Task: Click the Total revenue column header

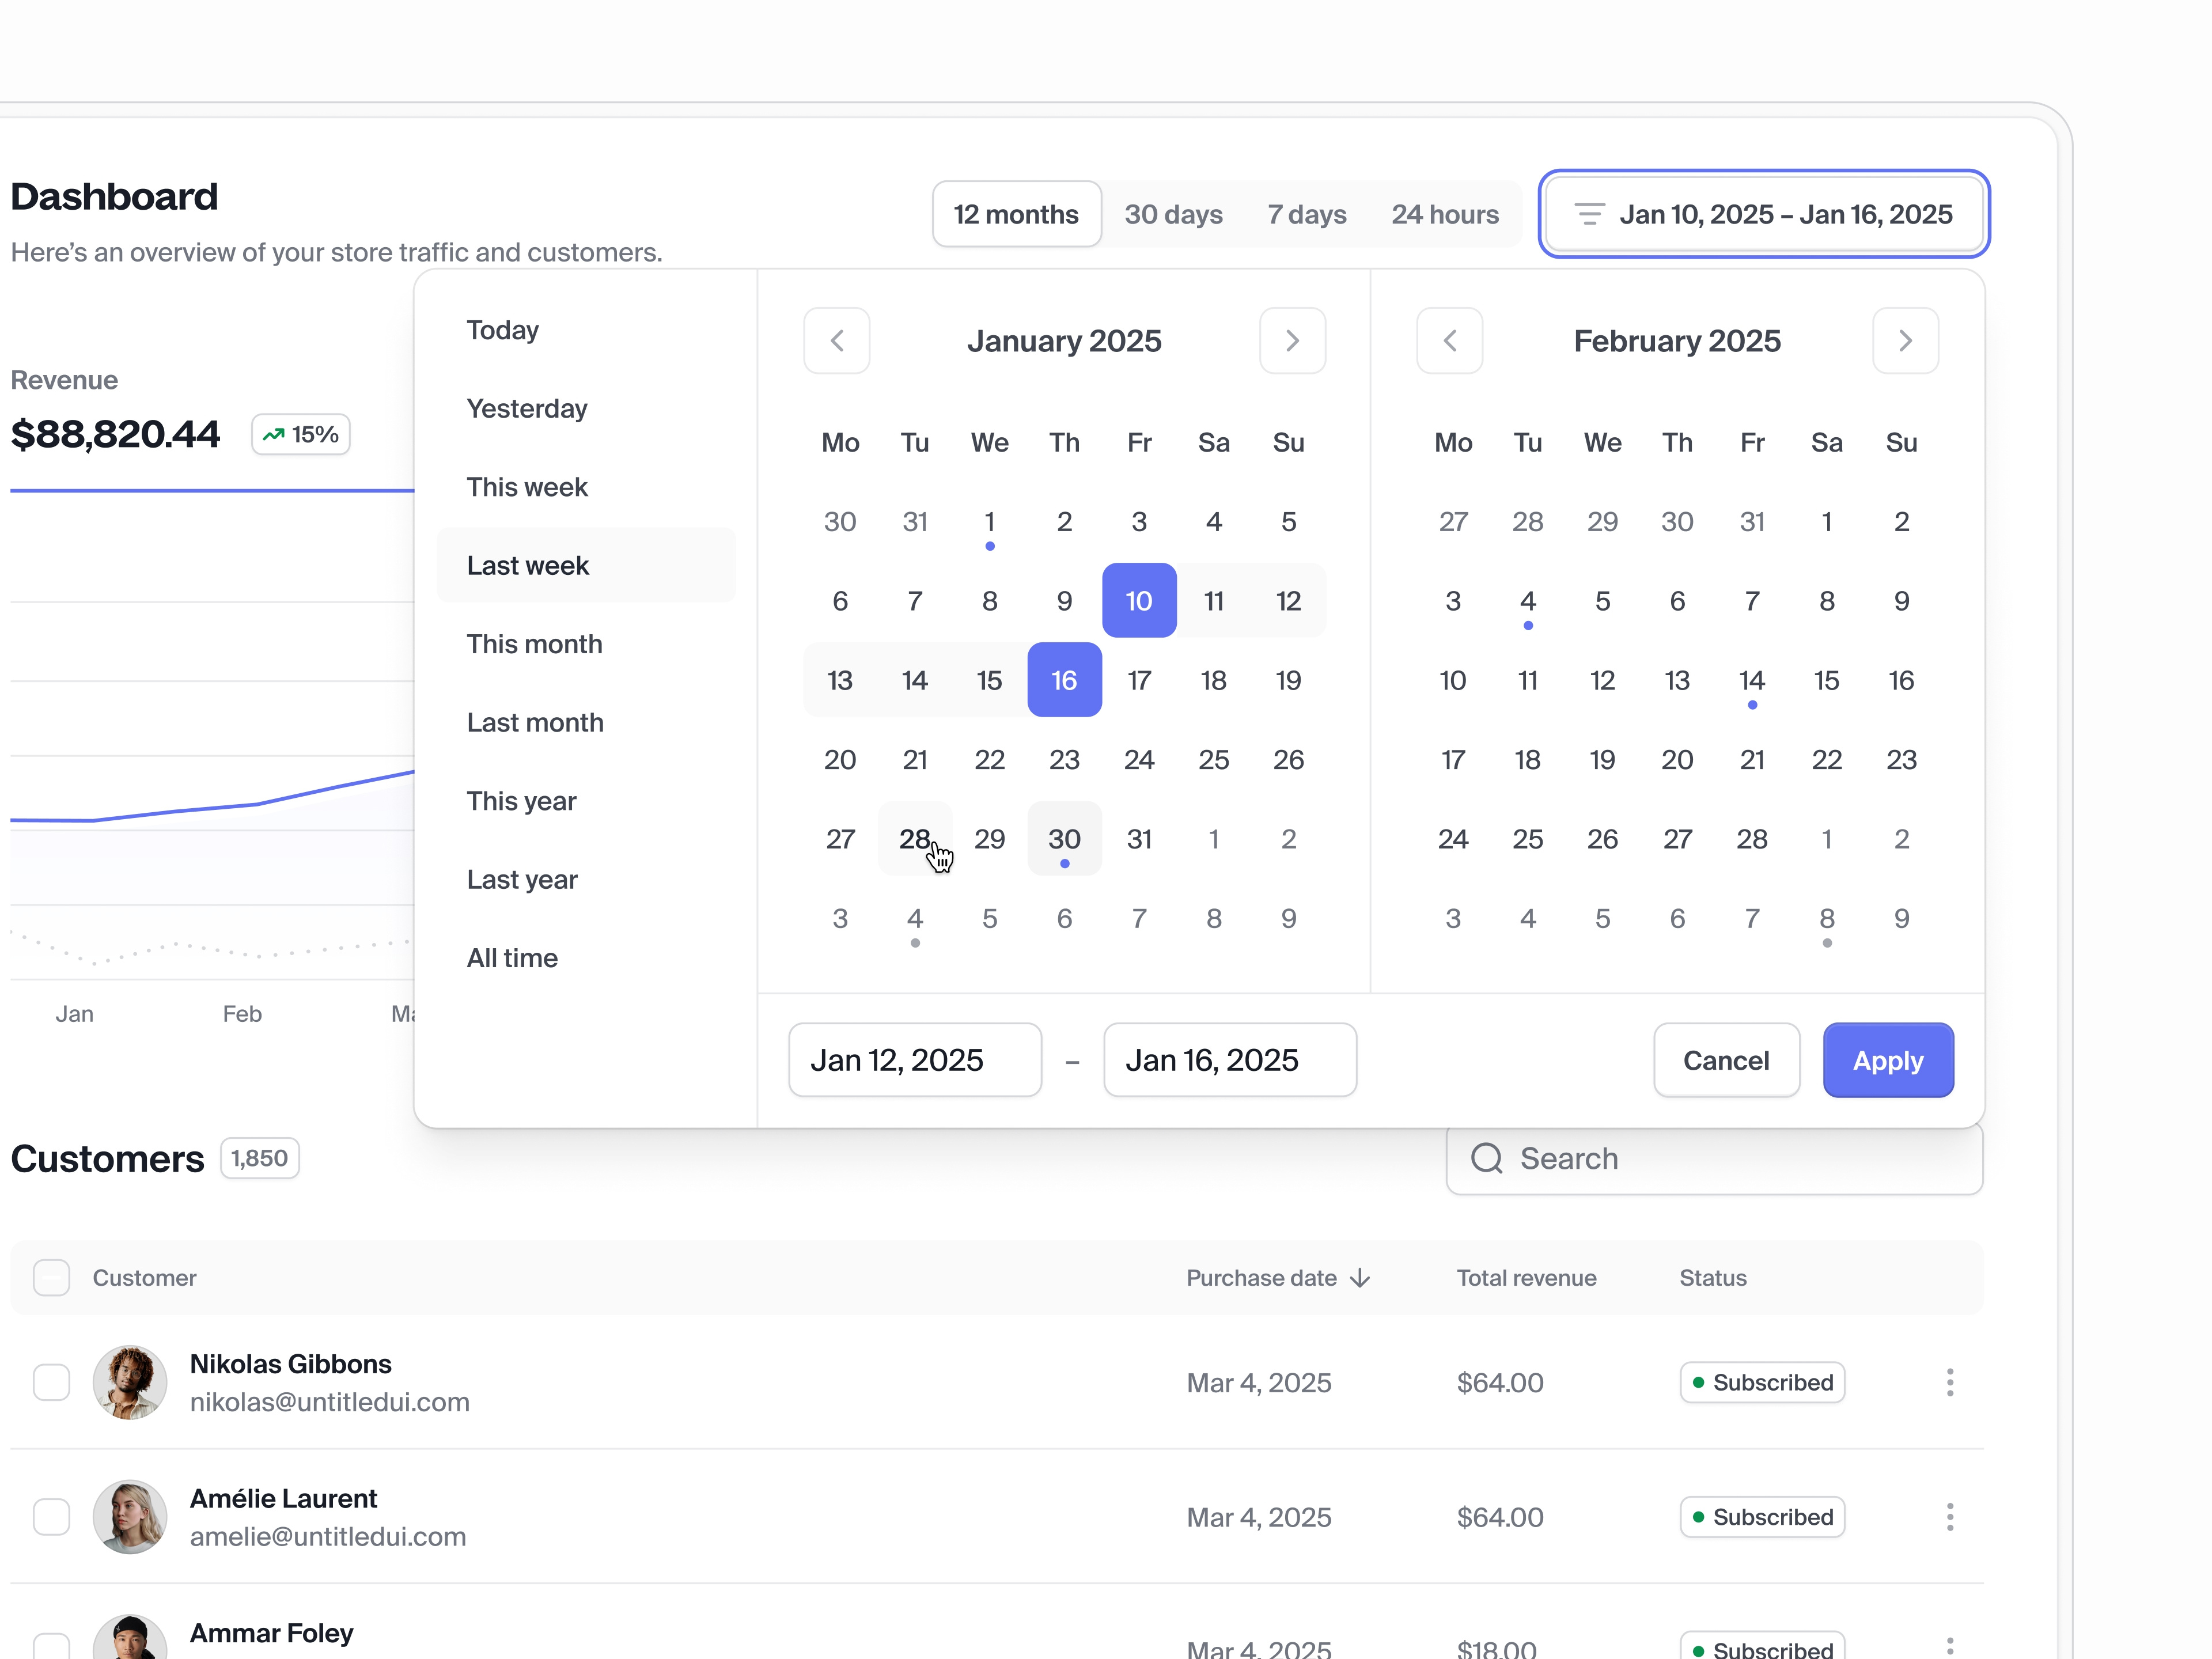Action: click(1526, 1278)
